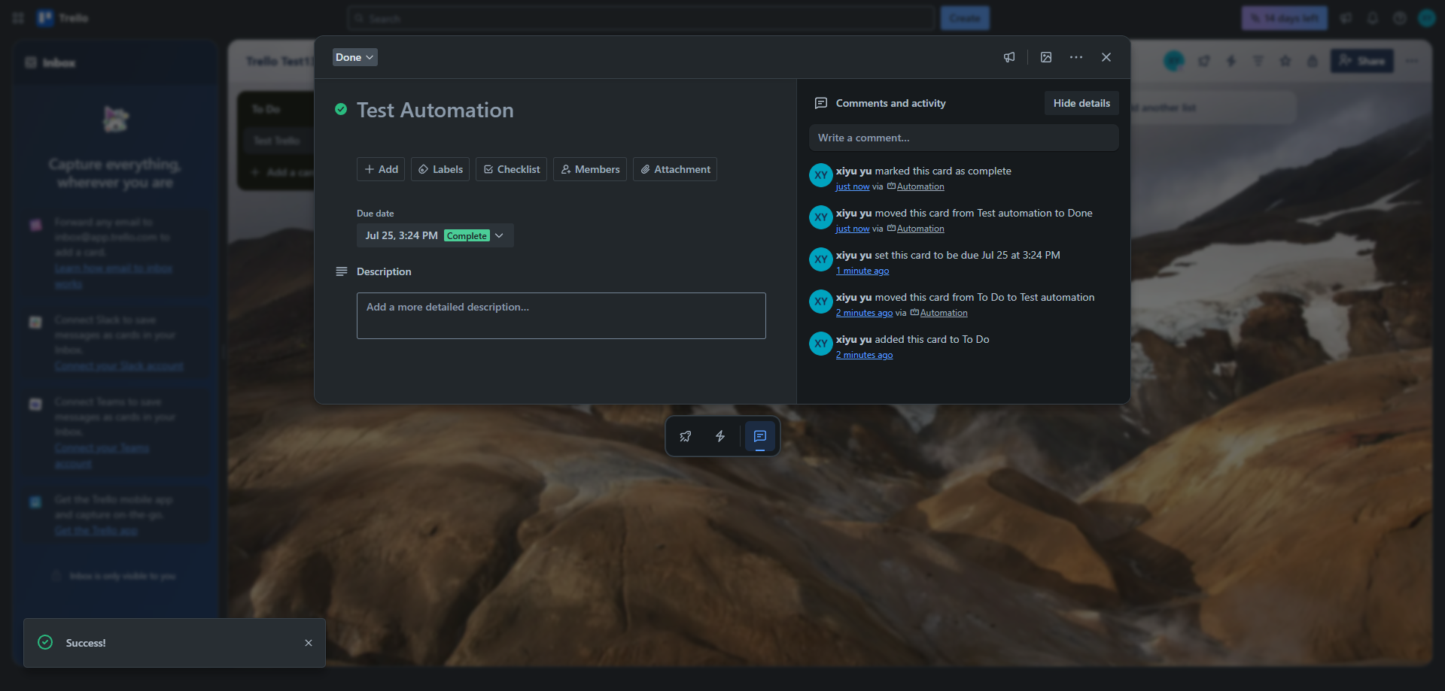
Task: Open the Members picker
Action: pyautogui.click(x=590, y=169)
